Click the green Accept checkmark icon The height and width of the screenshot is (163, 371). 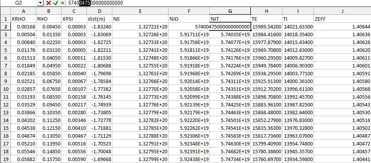(x=55, y=3)
